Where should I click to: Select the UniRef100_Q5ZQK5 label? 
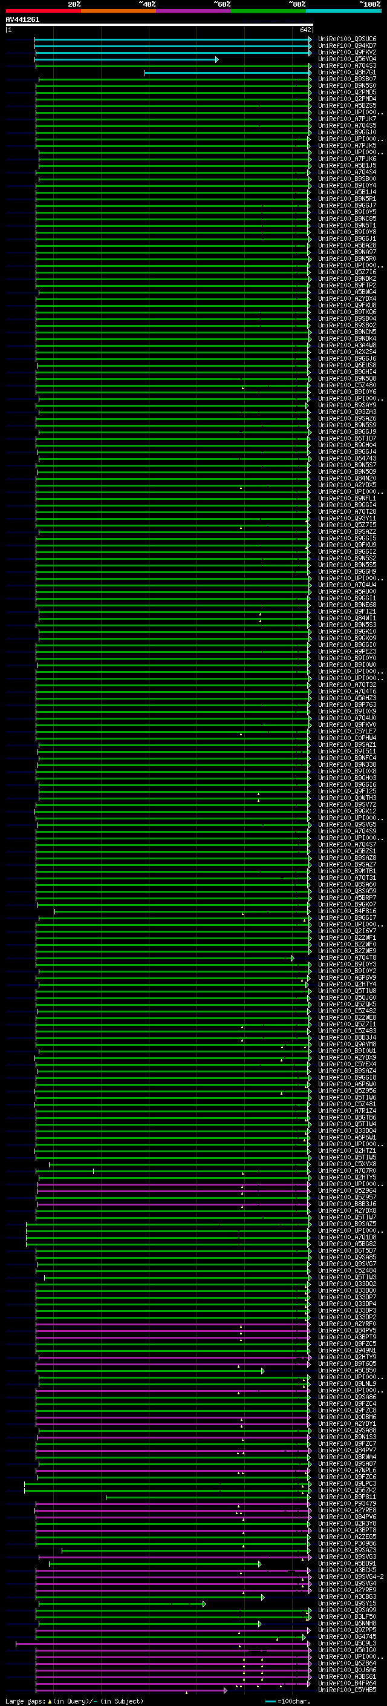[x=346, y=1004]
